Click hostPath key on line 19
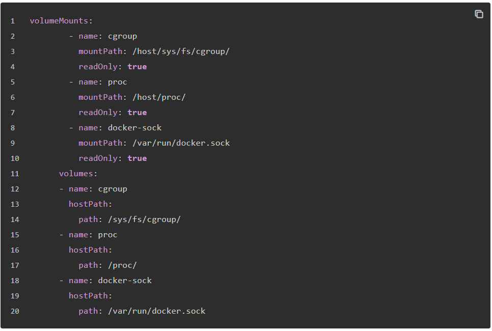The height and width of the screenshot is (331, 492). [88, 296]
